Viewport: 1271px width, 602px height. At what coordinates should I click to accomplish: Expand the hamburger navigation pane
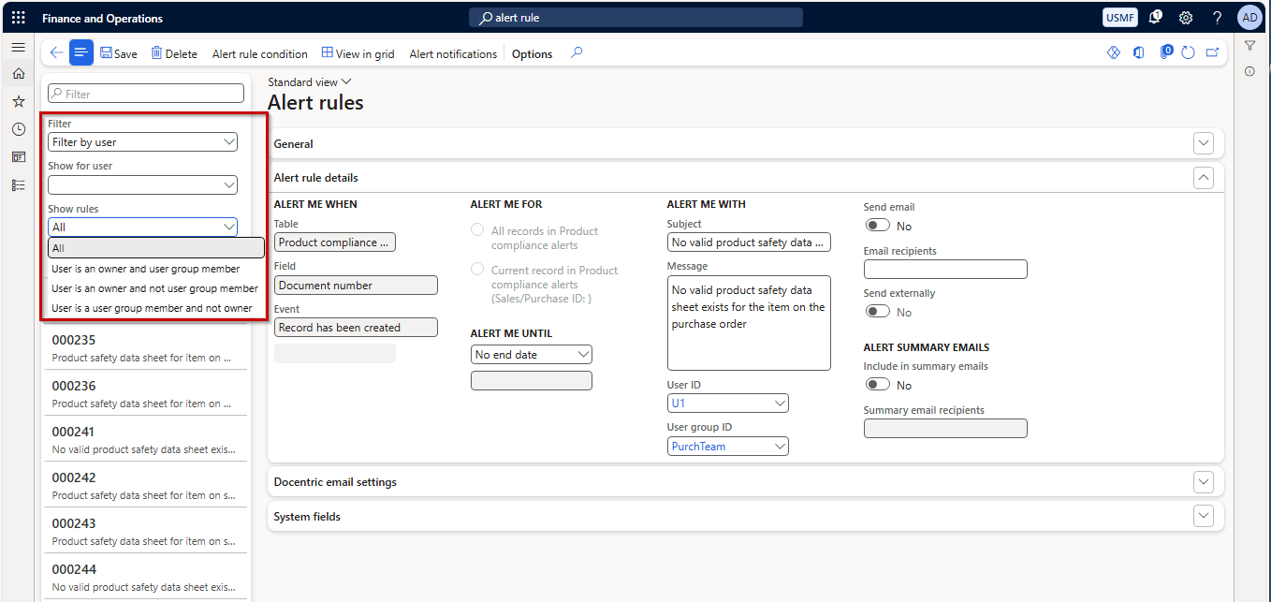tap(18, 47)
